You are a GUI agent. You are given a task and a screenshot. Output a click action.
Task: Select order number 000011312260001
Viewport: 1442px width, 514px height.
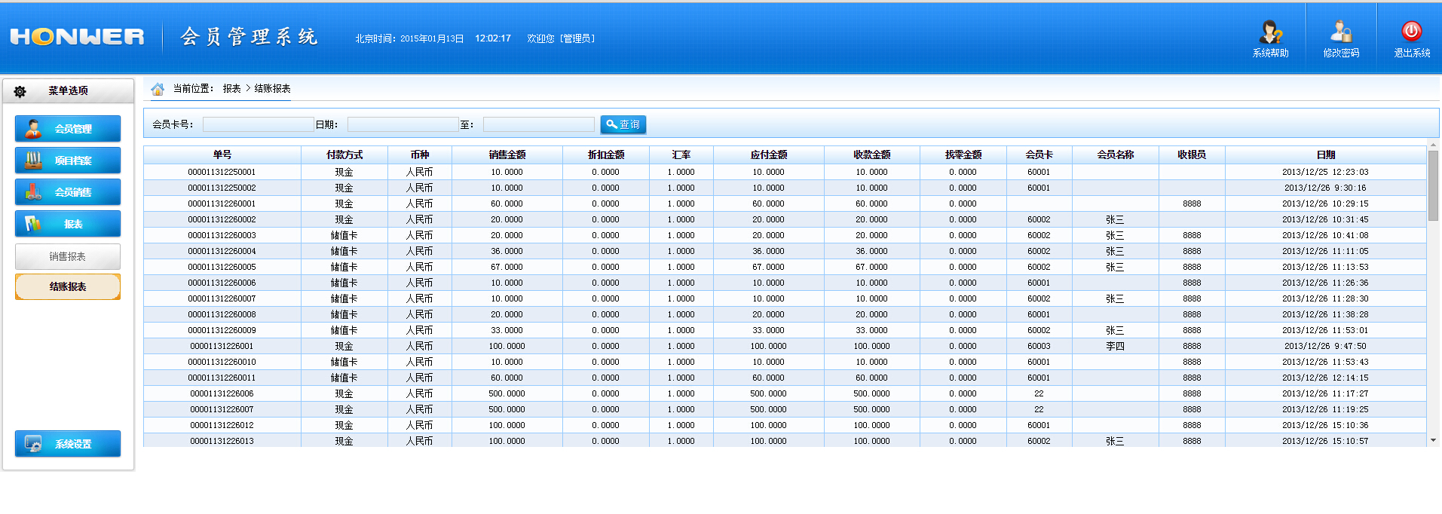[x=222, y=203]
